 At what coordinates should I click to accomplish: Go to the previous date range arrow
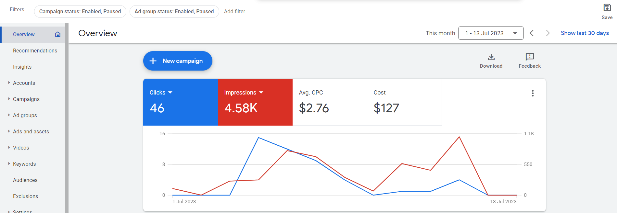click(532, 33)
